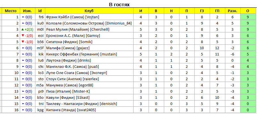The height and width of the screenshot is (114, 257).
Task: Click blue arrow icon in Лаутока row
Action: 23,60
